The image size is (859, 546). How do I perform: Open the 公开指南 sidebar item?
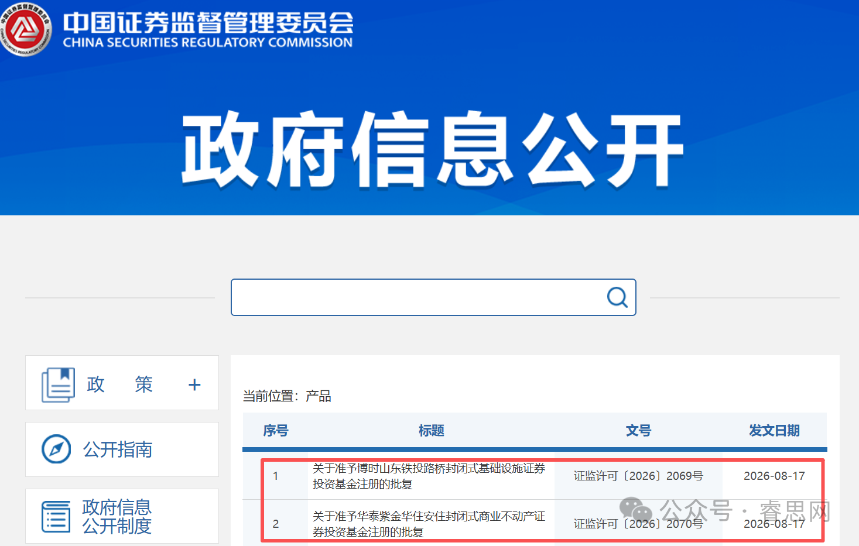click(x=122, y=449)
